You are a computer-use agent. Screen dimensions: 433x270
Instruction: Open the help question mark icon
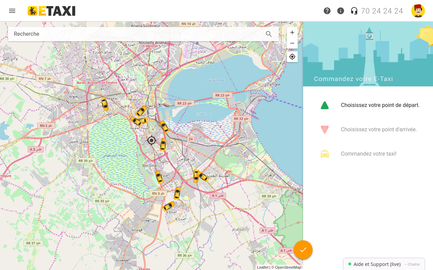pos(327,11)
